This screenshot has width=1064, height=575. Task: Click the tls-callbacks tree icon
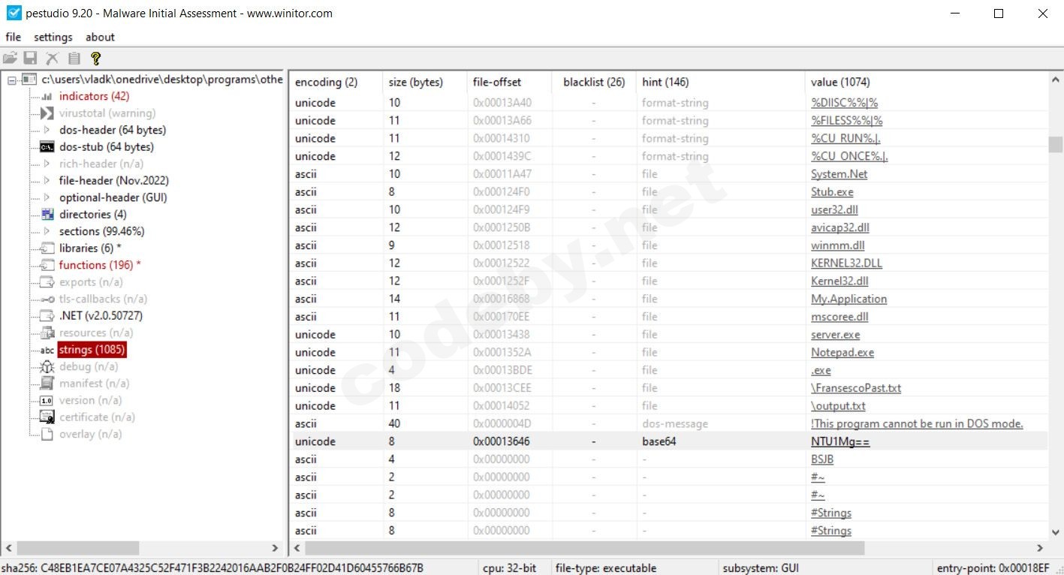pyautogui.click(x=47, y=299)
